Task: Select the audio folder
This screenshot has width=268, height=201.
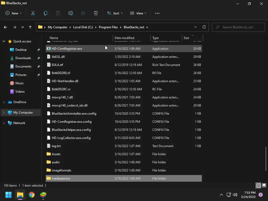Action: point(124,162)
